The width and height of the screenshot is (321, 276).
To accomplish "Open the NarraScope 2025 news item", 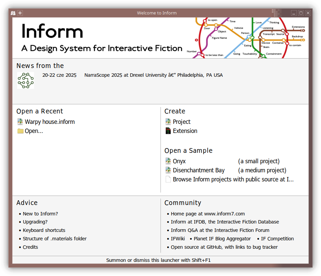I will click(x=153, y=75).
